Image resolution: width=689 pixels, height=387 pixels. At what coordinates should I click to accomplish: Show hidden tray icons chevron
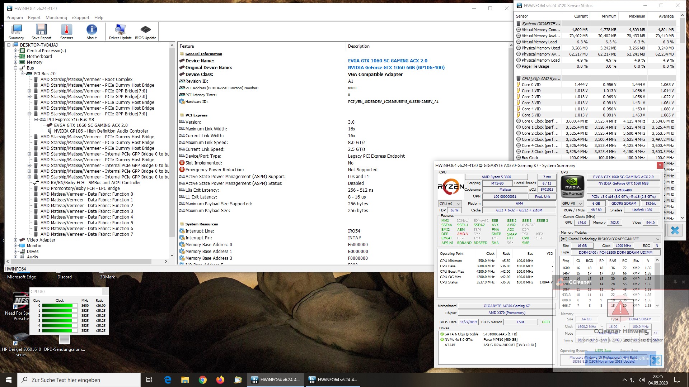click(x=624, y=380)
